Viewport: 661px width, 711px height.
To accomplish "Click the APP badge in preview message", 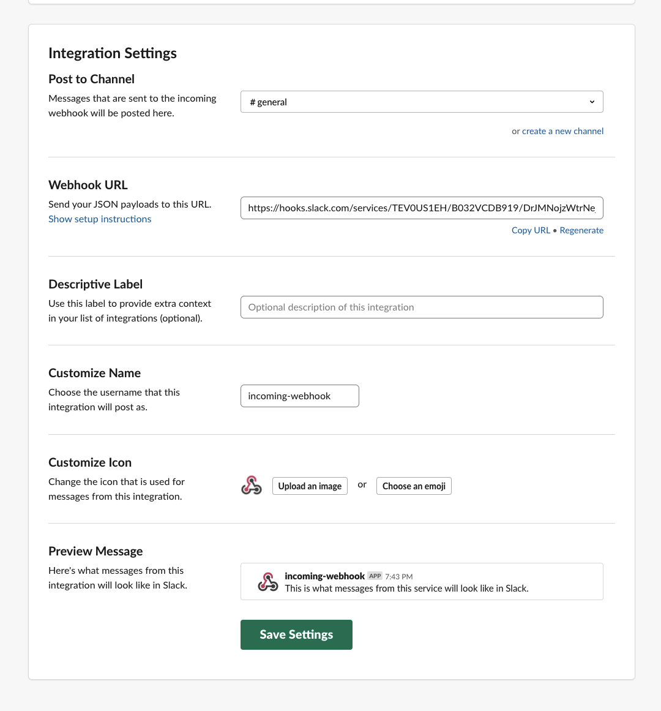I will click(375, 576).
